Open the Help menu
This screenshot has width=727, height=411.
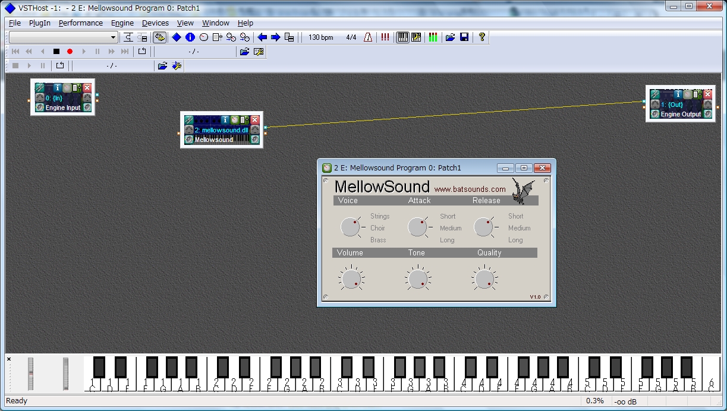pos(246,23)
